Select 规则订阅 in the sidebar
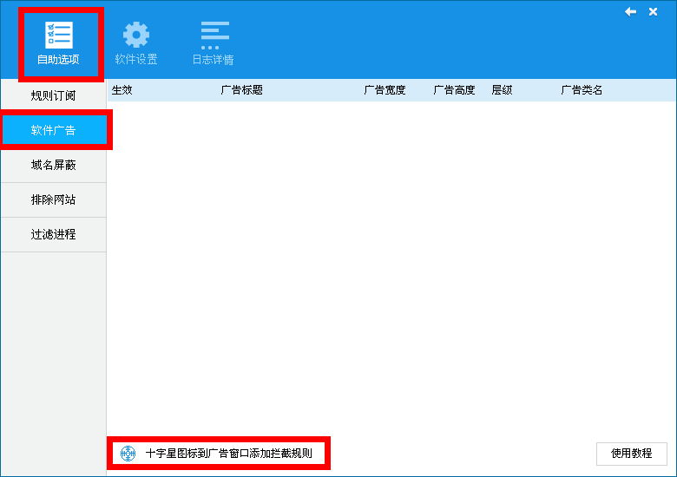This screenshot has height=477, width=677. point(54,95)
